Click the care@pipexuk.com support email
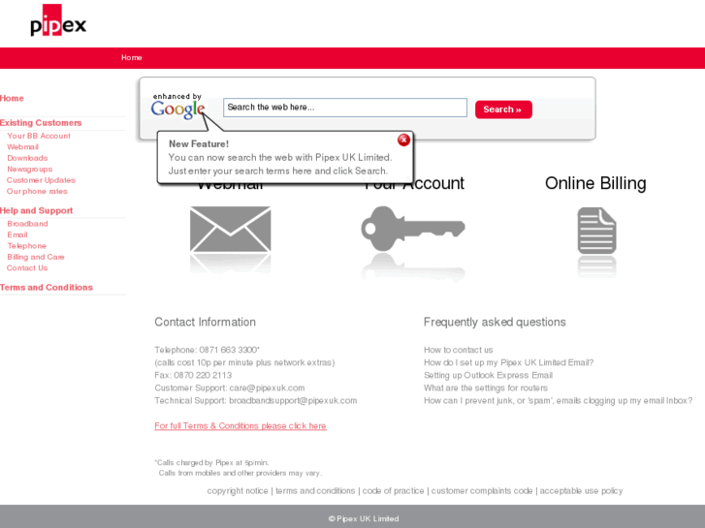Screen dimensions: 705x528 (267, 388)
